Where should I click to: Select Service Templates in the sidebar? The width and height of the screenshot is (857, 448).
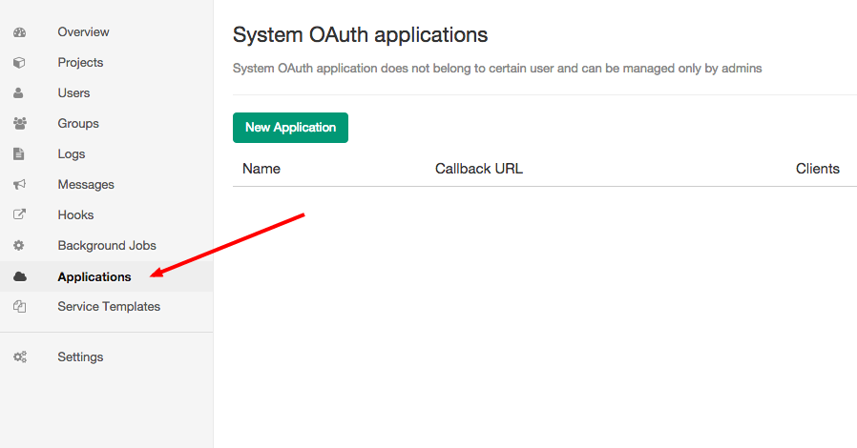point(109,307)
